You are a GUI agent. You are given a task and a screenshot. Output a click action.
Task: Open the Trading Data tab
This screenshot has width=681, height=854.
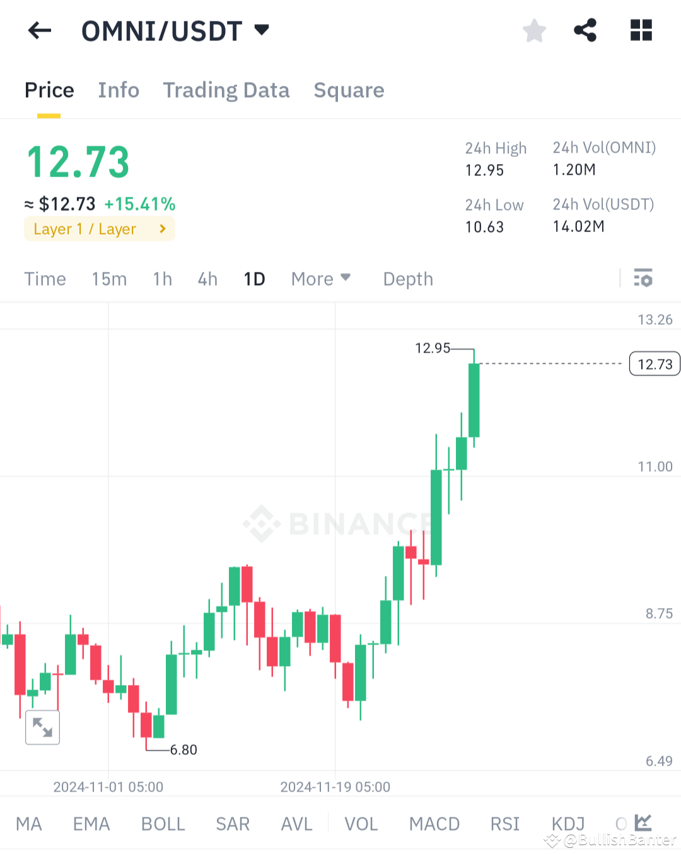(x=226, y=90)
